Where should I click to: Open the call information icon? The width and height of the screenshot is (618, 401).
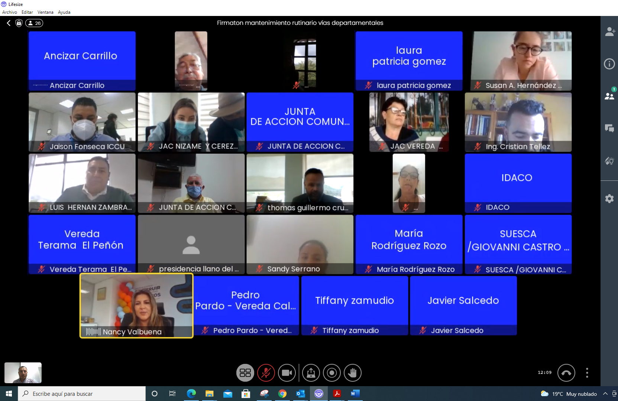(609, 64)
